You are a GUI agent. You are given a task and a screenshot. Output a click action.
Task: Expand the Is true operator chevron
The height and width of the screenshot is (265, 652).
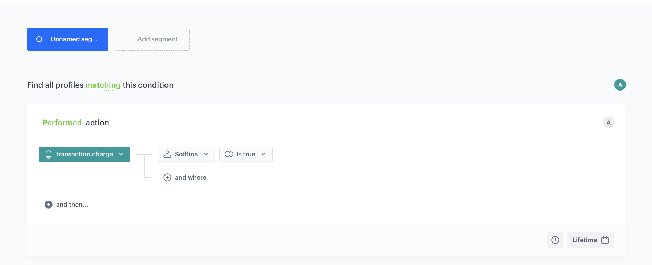click(x=263, y=154)
